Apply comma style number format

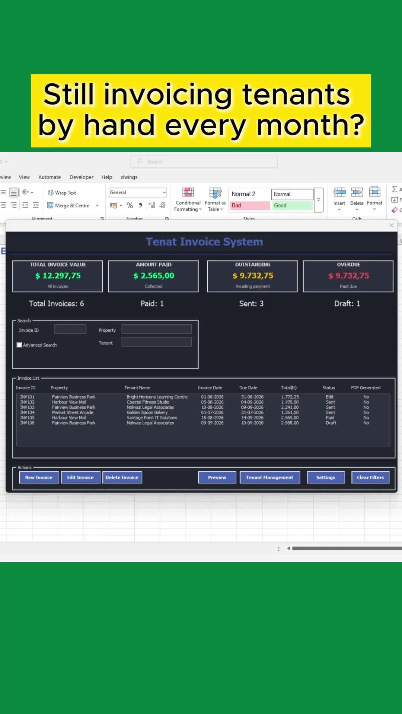tap(140, 205)
